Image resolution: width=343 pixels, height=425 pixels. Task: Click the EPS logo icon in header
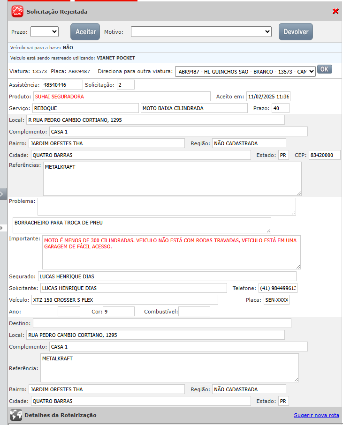pos(17,11)
